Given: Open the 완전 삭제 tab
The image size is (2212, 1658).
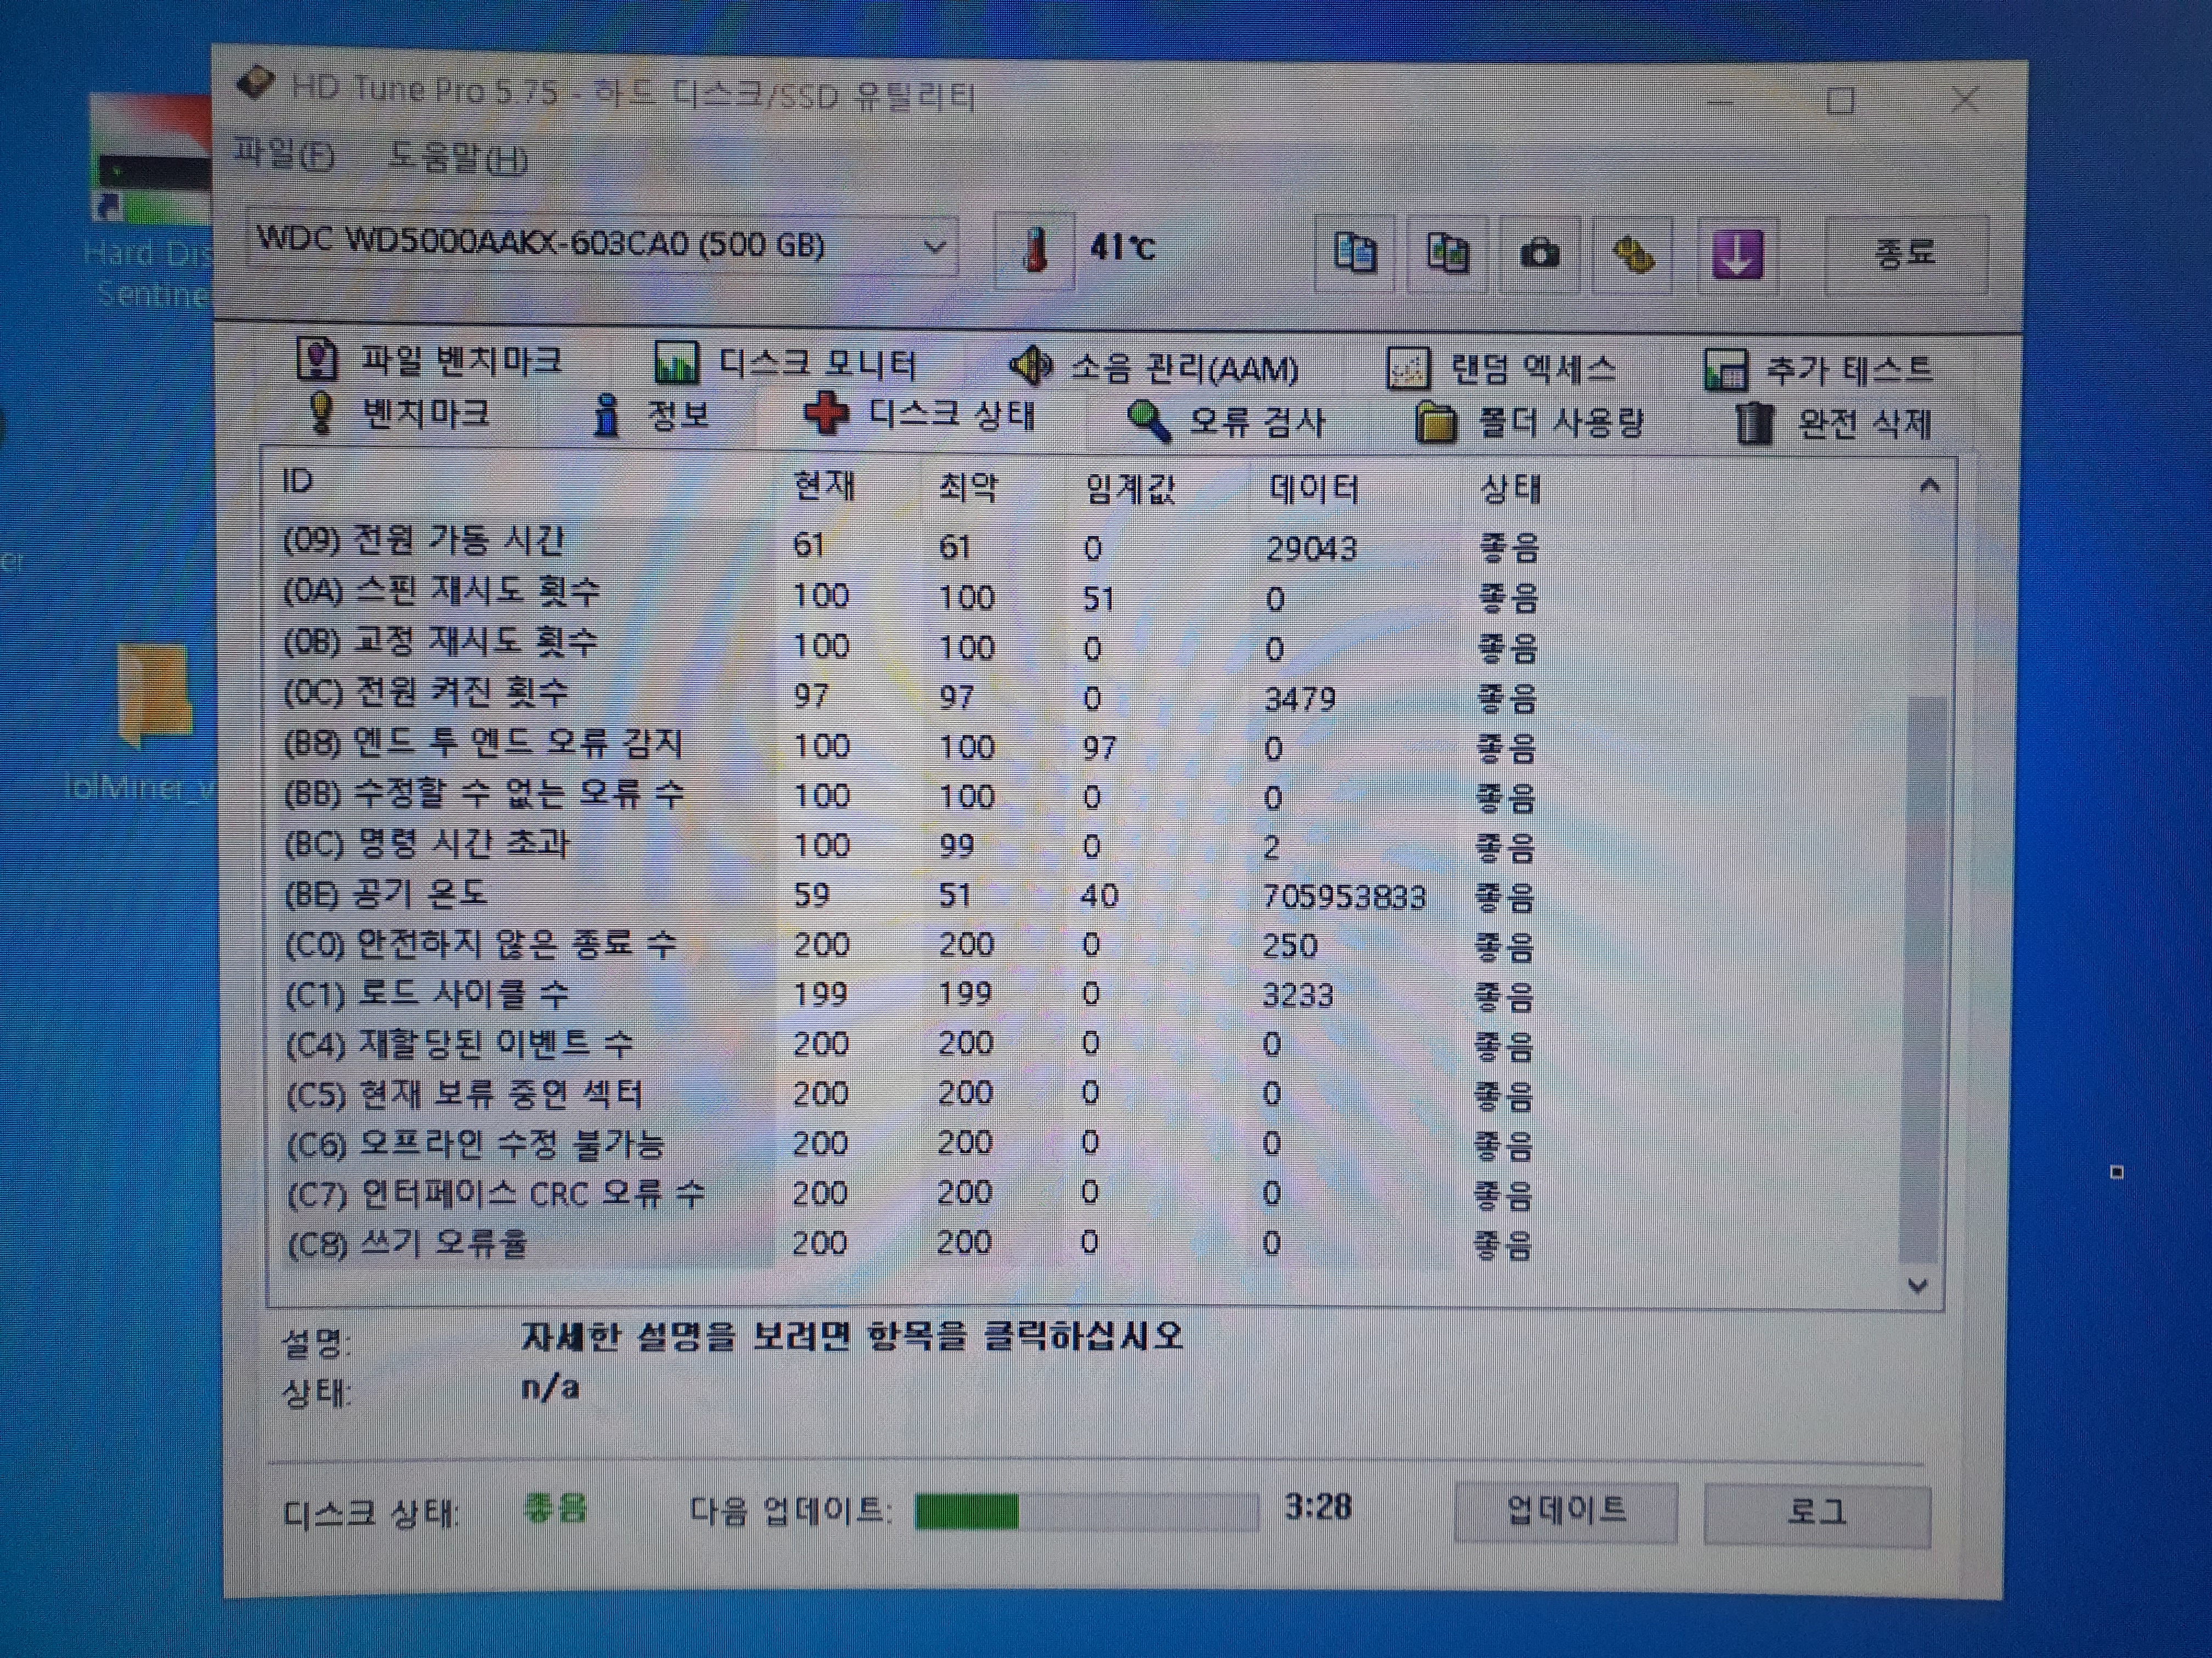Looking at the screenshot, I should pos(1833,425).
